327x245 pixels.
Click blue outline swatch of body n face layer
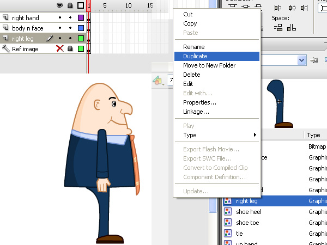(x=81, y=28)
